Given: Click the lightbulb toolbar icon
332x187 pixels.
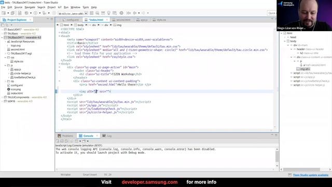Looking at the screenshot, I should (x=109, y=13).
